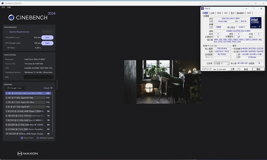This screenshot has height=160, width=267.
Task: Open the CPU (Single Core) ranking dropdown
Action: pos(15,88)
